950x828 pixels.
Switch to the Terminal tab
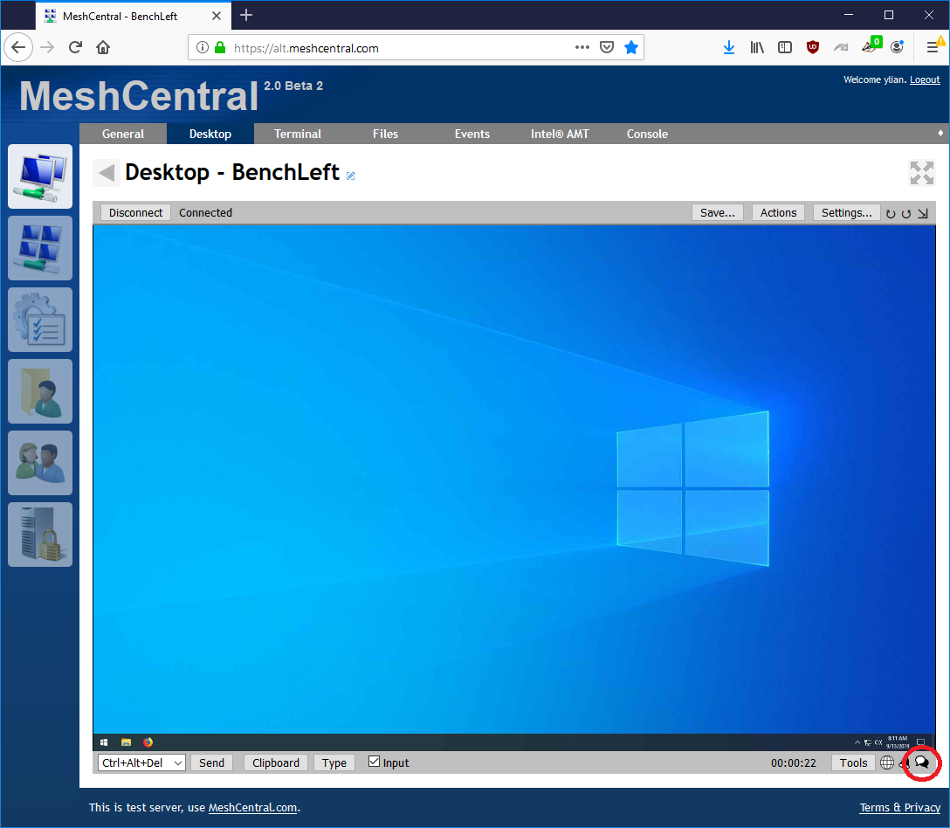pos(298,134)
